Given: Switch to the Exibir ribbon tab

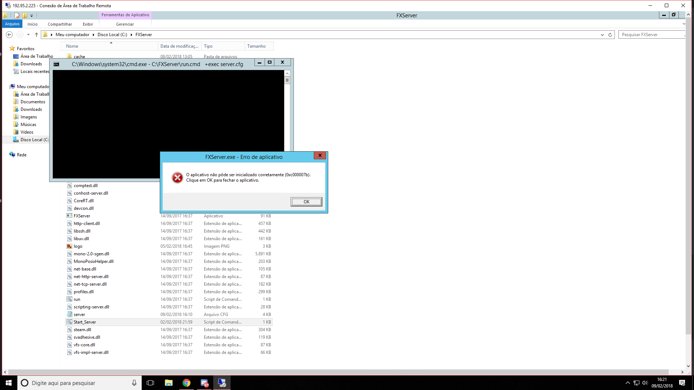Looking at the screenshot, I should coord(87,24).
